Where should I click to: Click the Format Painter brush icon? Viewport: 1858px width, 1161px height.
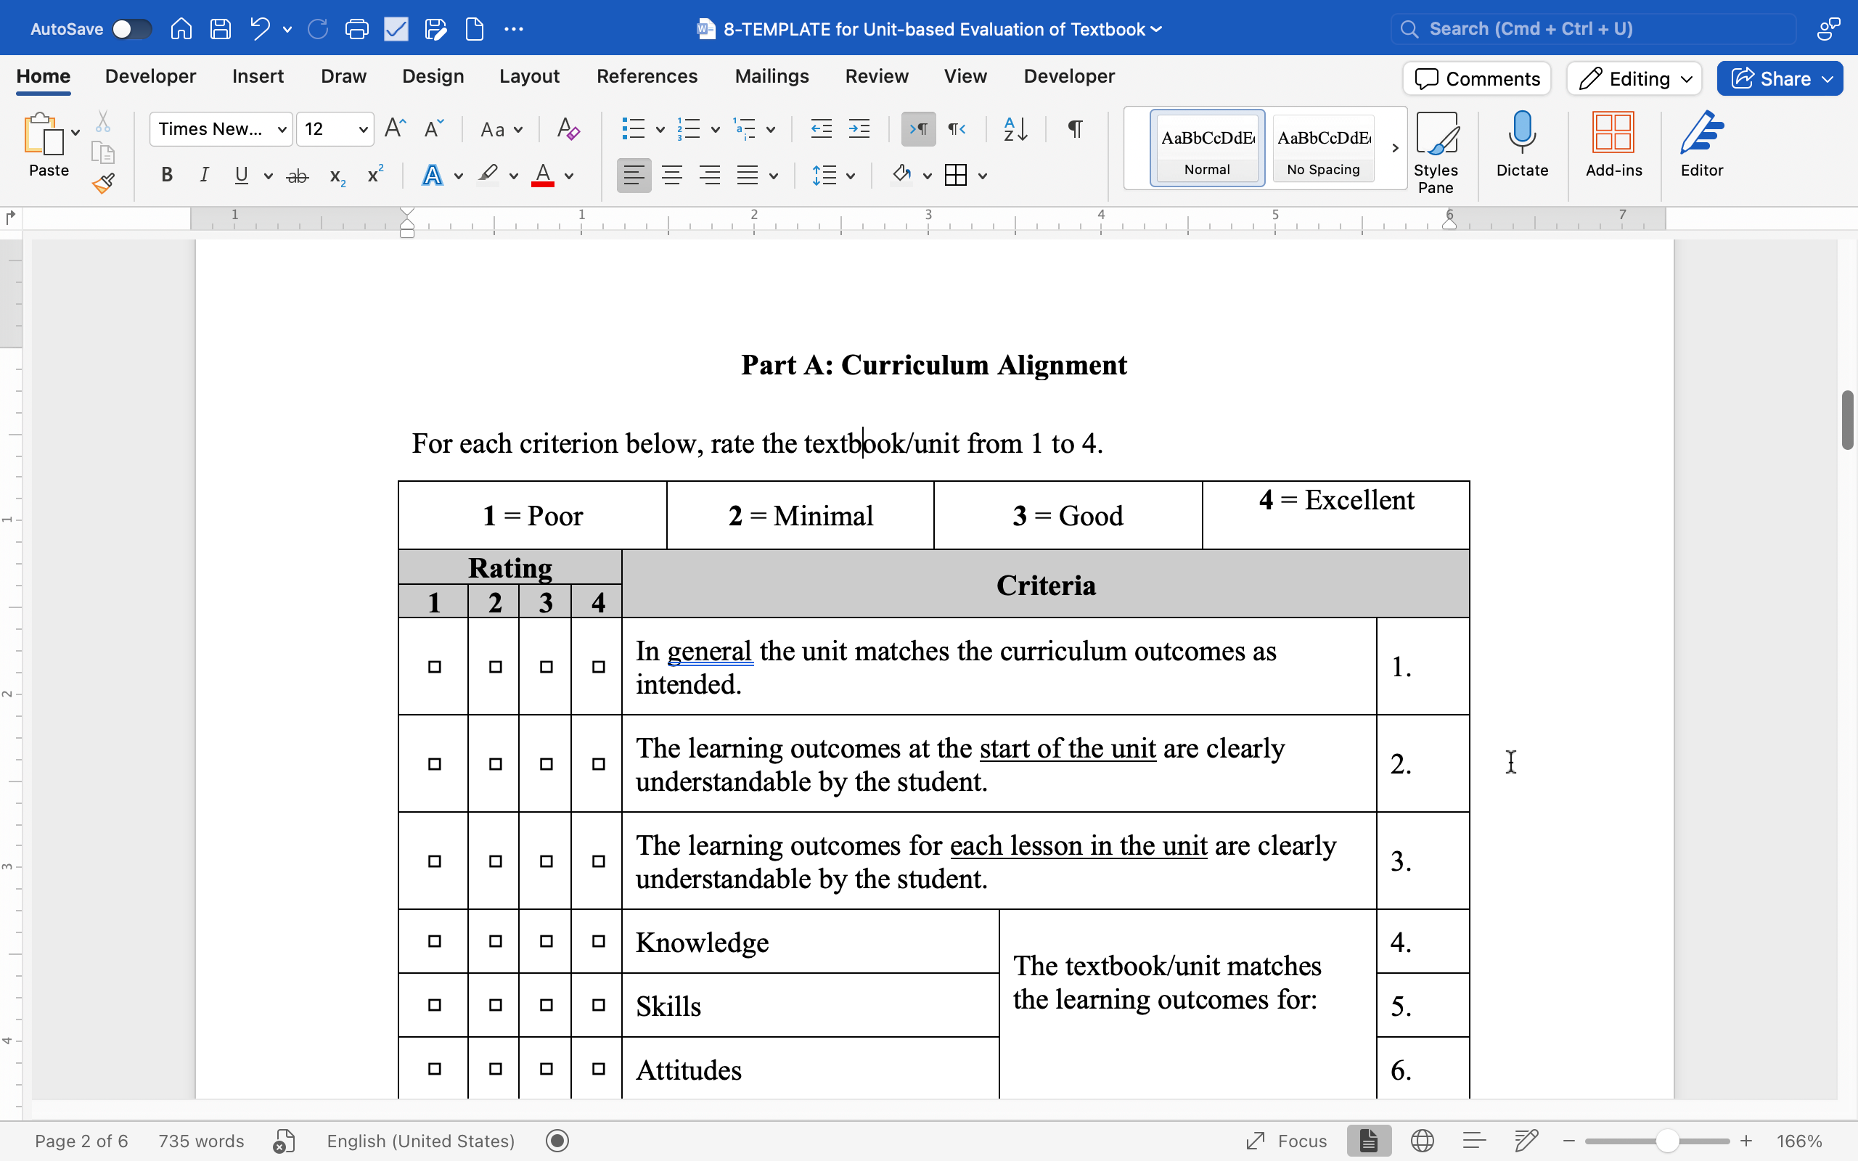pos(103,184)
